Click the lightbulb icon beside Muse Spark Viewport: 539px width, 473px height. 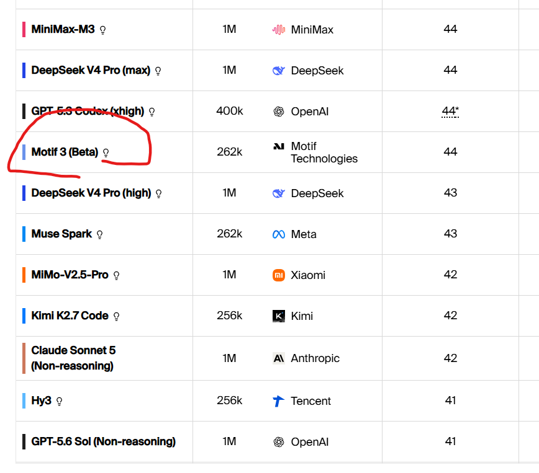tap(99, 235)
